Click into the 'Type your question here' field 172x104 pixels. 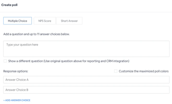[x=86, y=49]
